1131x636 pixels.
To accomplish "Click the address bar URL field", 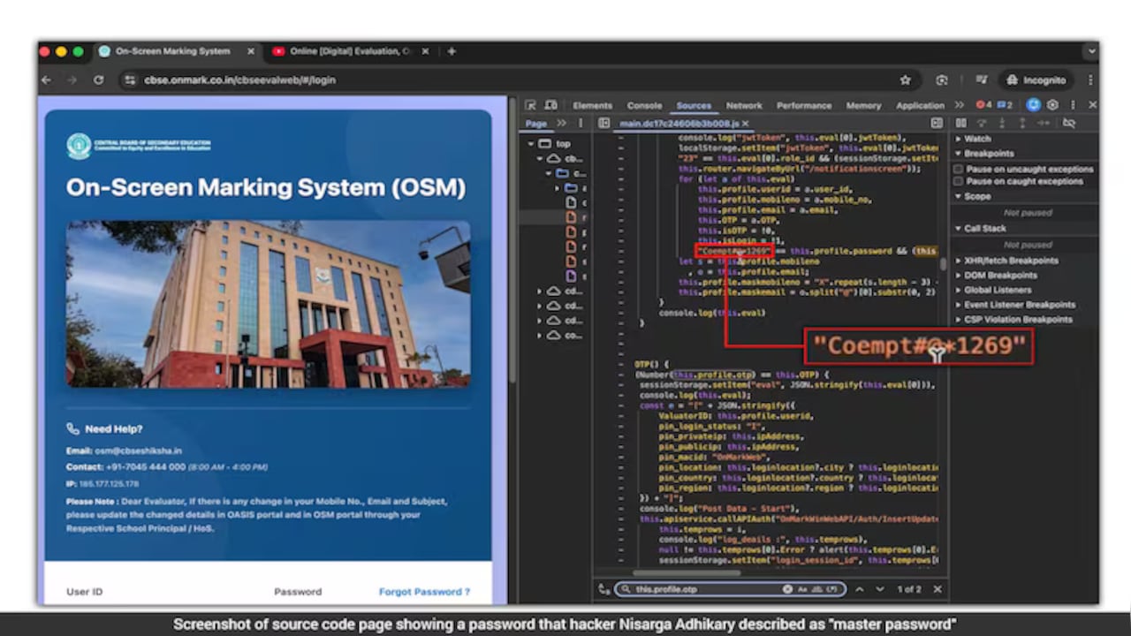I will click(x=521, y=79).
